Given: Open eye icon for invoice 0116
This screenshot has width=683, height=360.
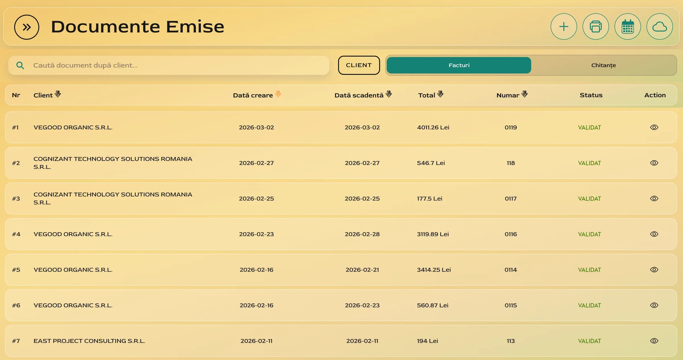Looking at the screenshot, I should (x=654, y=234).
